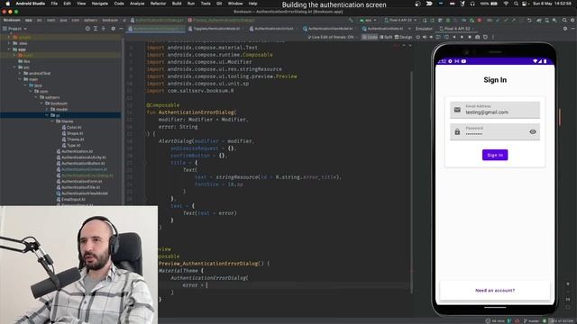577x324 pixels.
Task: Click emulator zoom in plus icon
Action: click(568, 284)
